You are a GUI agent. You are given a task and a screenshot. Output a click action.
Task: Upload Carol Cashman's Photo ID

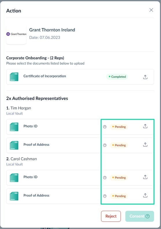[145, 177]
